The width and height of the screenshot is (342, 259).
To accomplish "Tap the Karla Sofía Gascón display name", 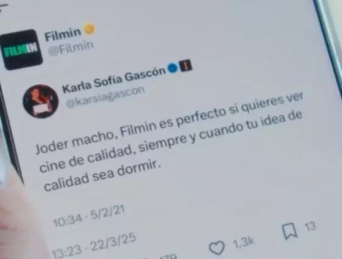I will point(114,80).
